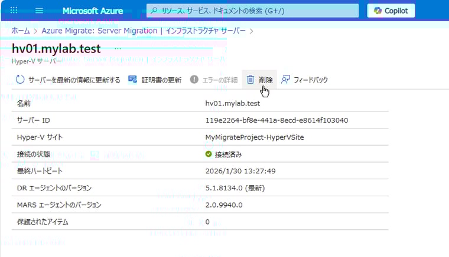Open the ellipsis menu next to hv01.mylab.test title
This screenshot has height=257, width=449.
(x=118, y=48)
